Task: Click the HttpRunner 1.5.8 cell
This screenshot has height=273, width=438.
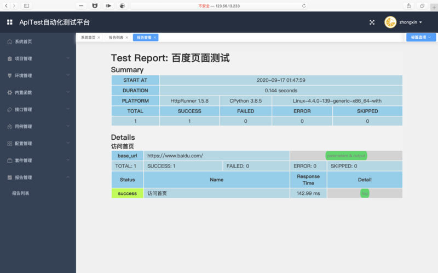Action: coord(189,101)
